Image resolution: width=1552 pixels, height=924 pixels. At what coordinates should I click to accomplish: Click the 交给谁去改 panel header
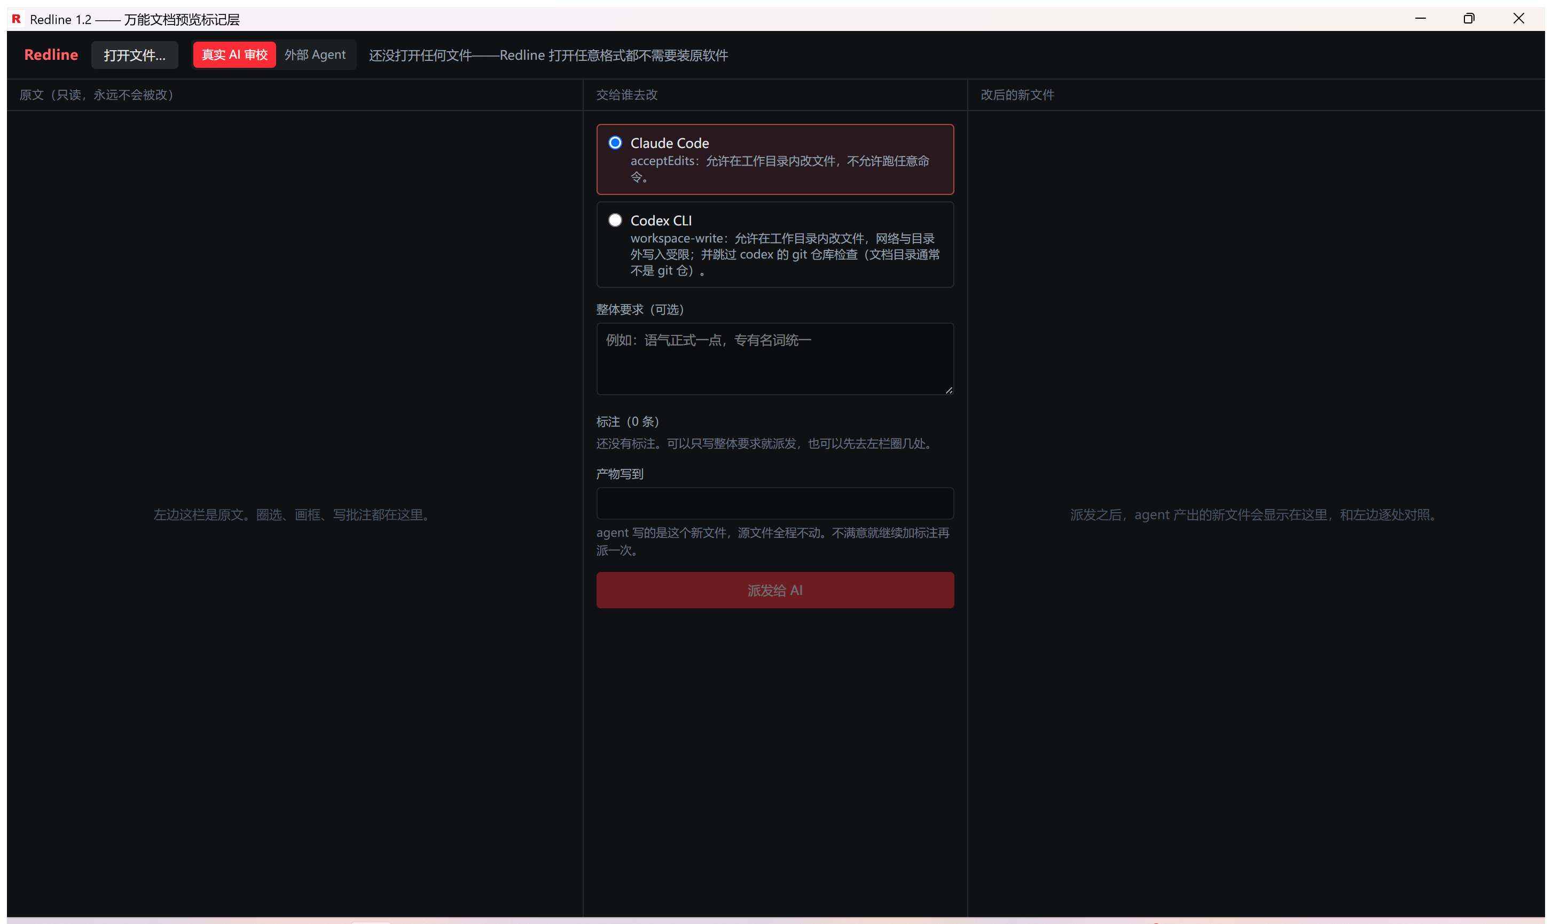click(x=627, y=95)
